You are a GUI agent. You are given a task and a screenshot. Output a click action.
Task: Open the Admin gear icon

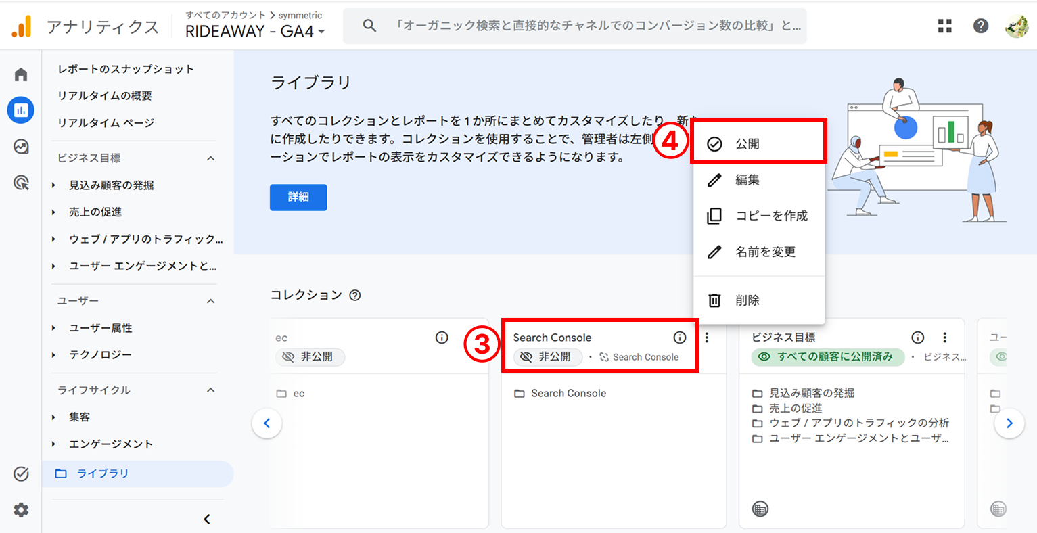21,510
